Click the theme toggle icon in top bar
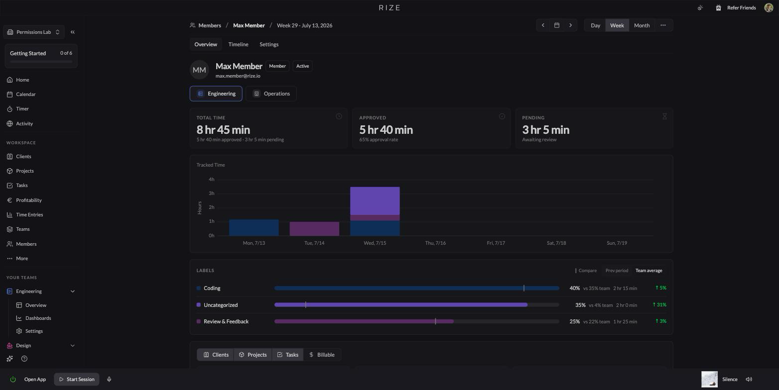779x390 pixels. point(700,7)
